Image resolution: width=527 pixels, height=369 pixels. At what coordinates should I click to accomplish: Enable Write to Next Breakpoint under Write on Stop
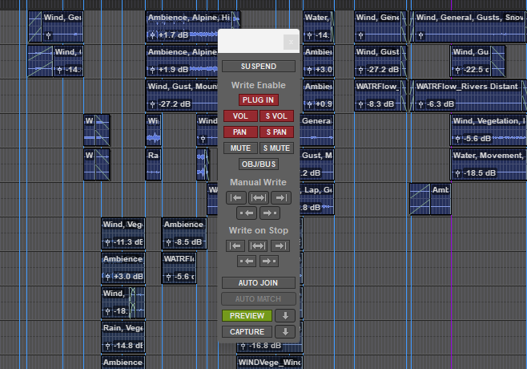pos(269,261)
